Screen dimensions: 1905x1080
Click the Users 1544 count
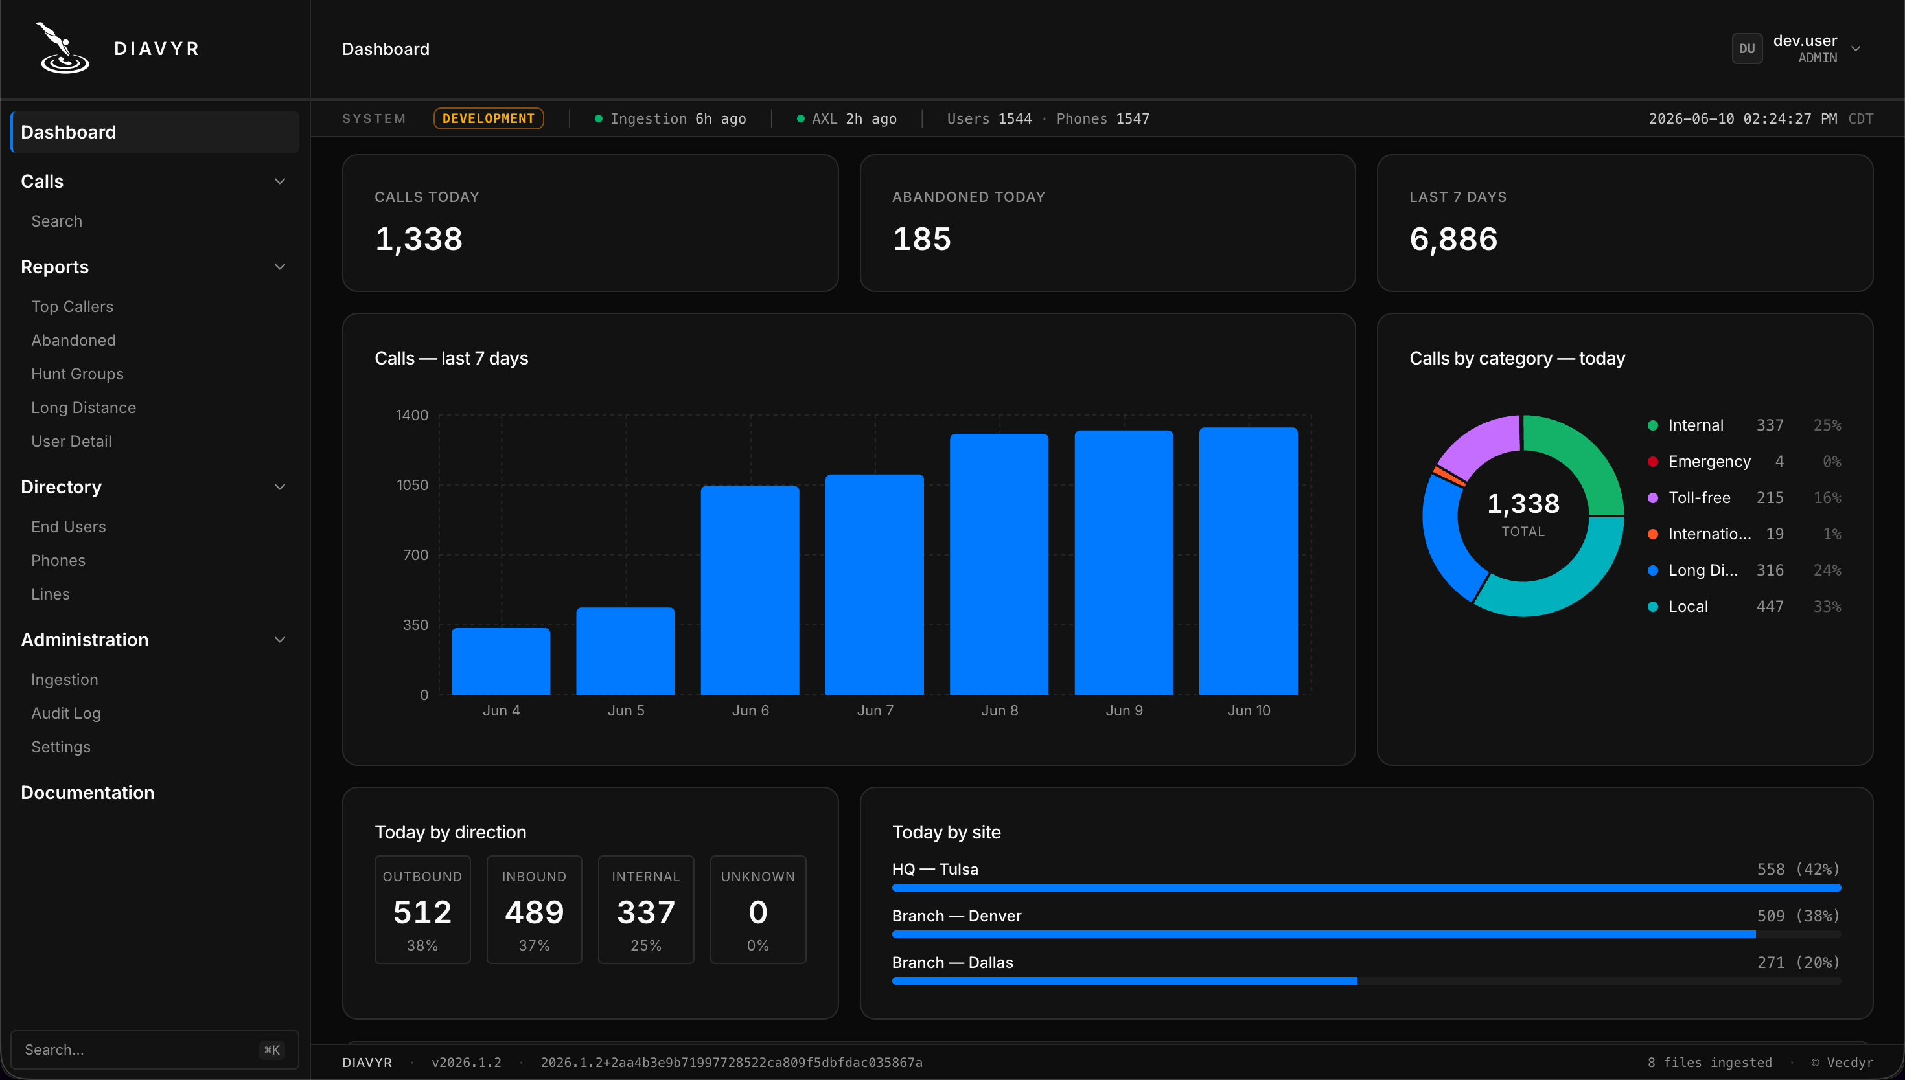pyautogui.click(x=989, y=118)
